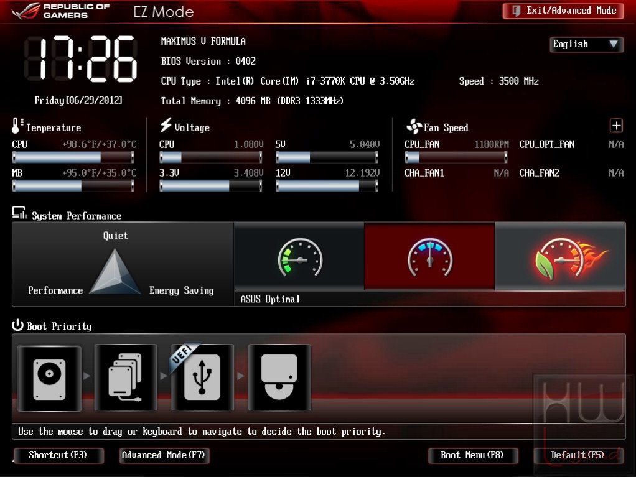Click the 1180RPM CPU fan value
The image size is (636, 477).
click(x=492, y=144)
